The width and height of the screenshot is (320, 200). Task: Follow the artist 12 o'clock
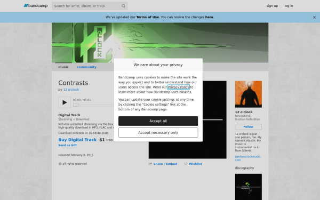click(x=249, y=127)
